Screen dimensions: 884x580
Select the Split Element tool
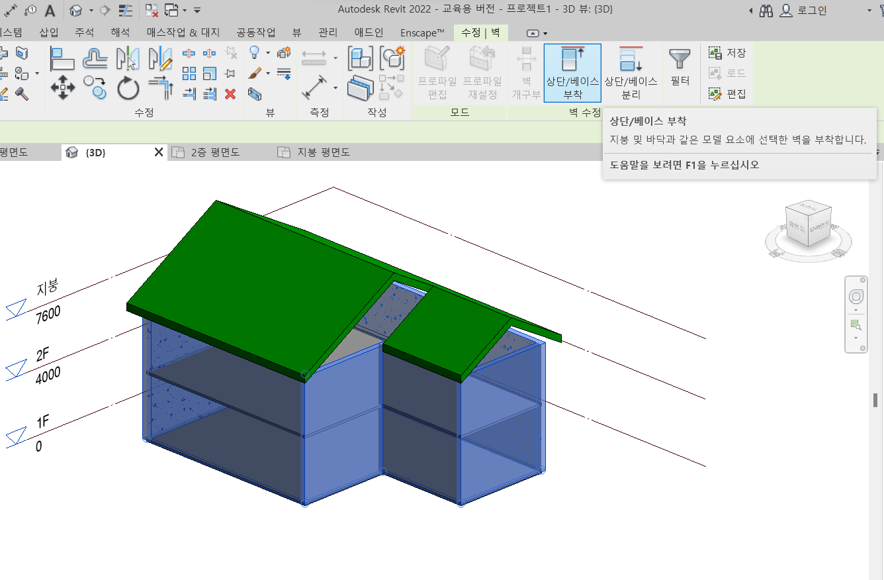(x=189, y=53)
